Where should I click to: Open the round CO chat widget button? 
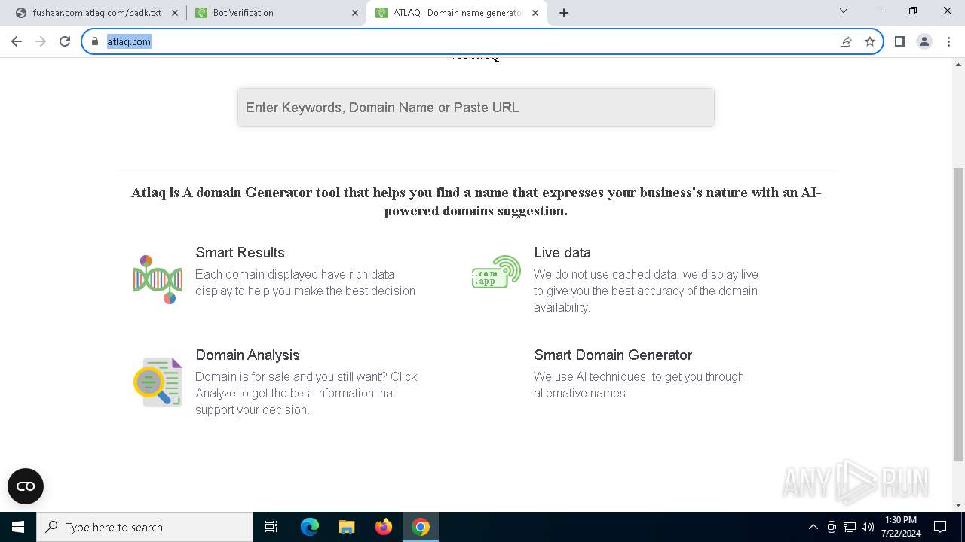pyautogui.click(x=26, y=486)
